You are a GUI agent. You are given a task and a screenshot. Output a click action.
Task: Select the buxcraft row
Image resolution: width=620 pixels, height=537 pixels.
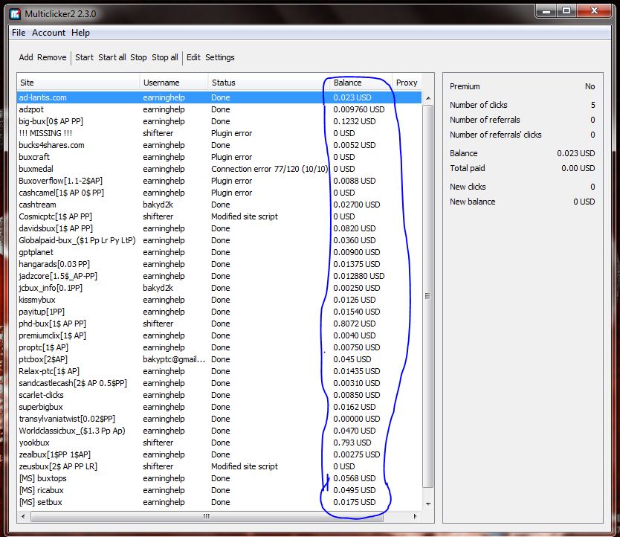219,157
